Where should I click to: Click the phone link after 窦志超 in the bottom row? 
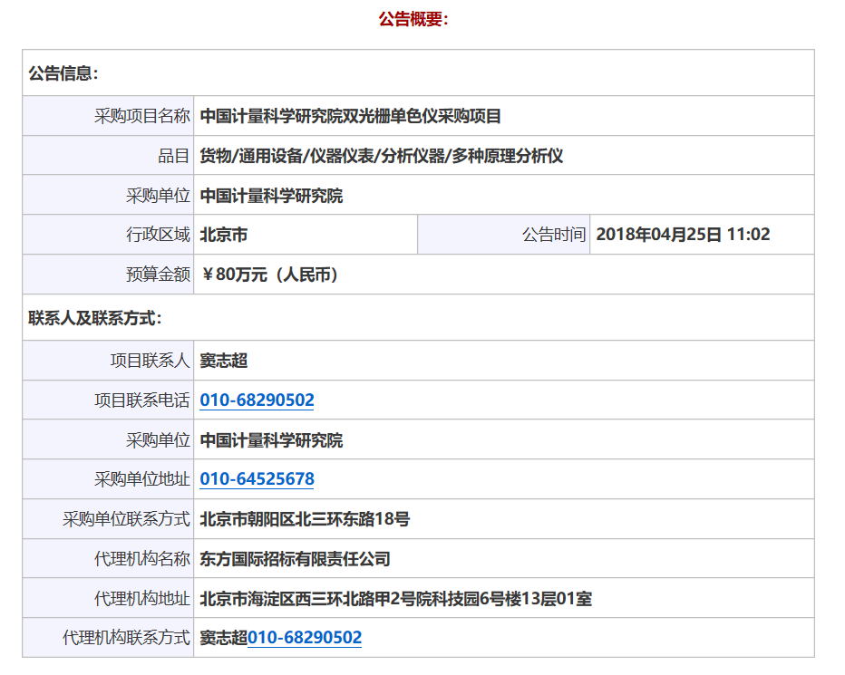pyautogui.click(x=305, y=638)
